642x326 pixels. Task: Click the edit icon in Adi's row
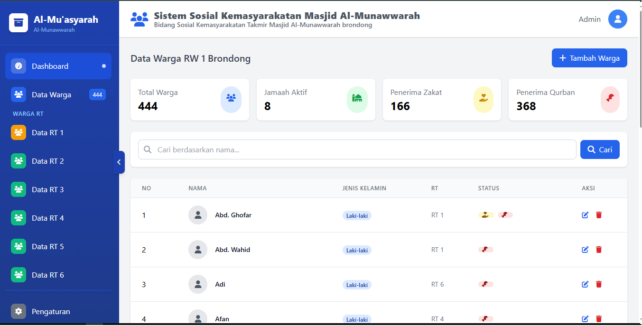[x=585, y=284]
